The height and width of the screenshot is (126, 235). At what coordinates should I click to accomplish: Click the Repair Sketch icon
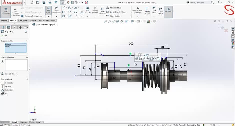tap(147, 10)
